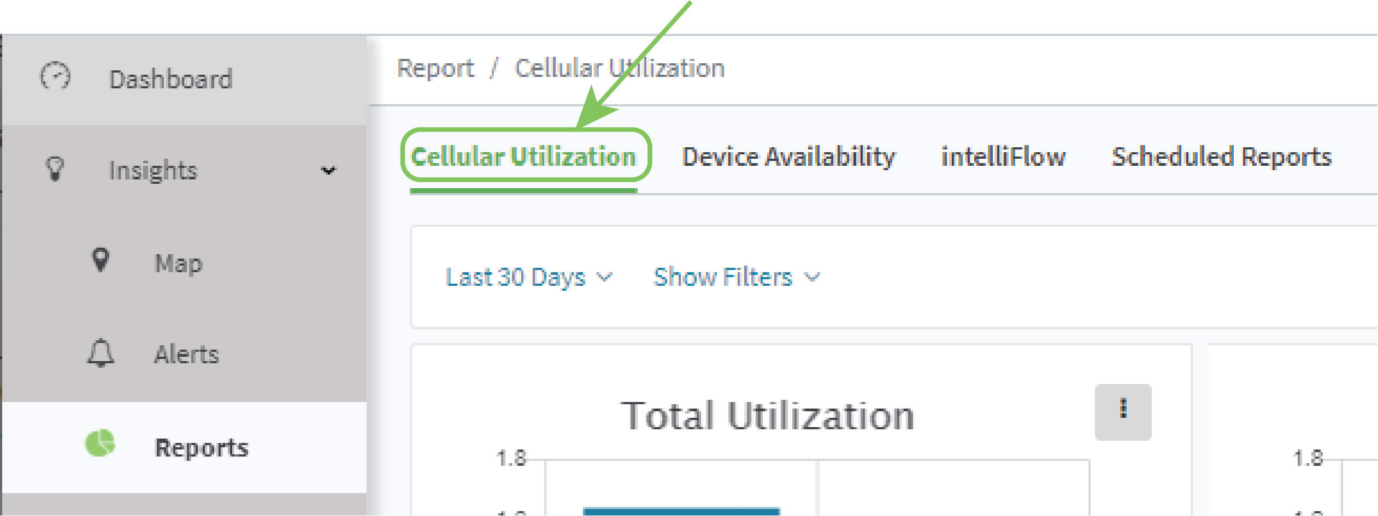The width and height of the screenshot is (1378, 516).
Task: Click the Reports pie chart icon
Action: pos(100,443)
